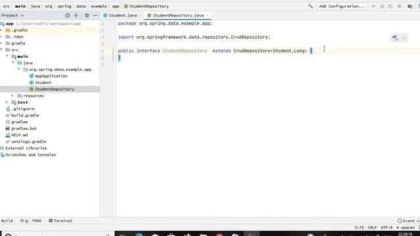This screenshot has width=420, height=236.
Task: Collapse the main folder
Action: pyautogui.click(x=7, y=56)
